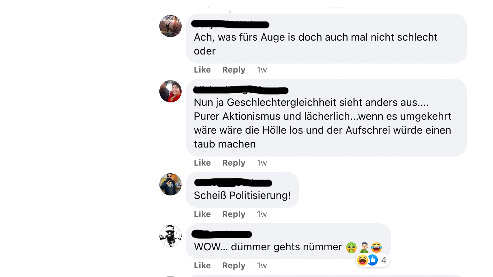Click the 1w timestamp under "Scheiß Politisierung!"
The height and width of the screenshot is (277, 493).
pyautogui.click(x=262, y=214)
